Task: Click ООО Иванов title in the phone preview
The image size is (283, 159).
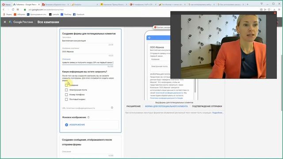Action: 157,47
